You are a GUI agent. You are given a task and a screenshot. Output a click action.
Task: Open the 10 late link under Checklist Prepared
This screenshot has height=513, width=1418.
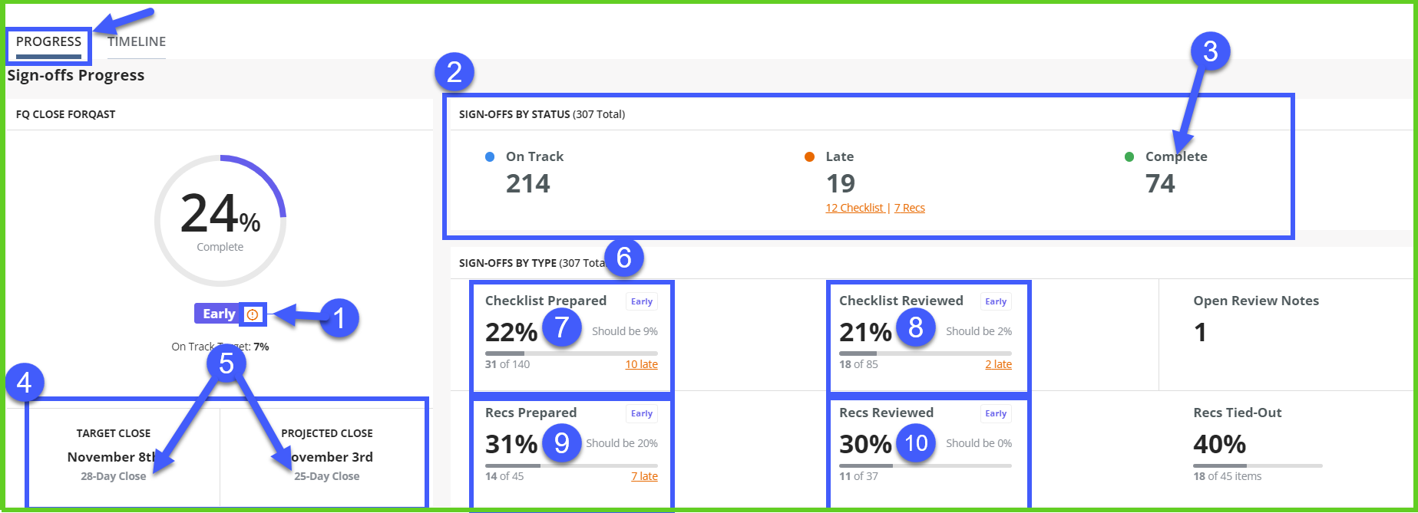click(641, 364)
